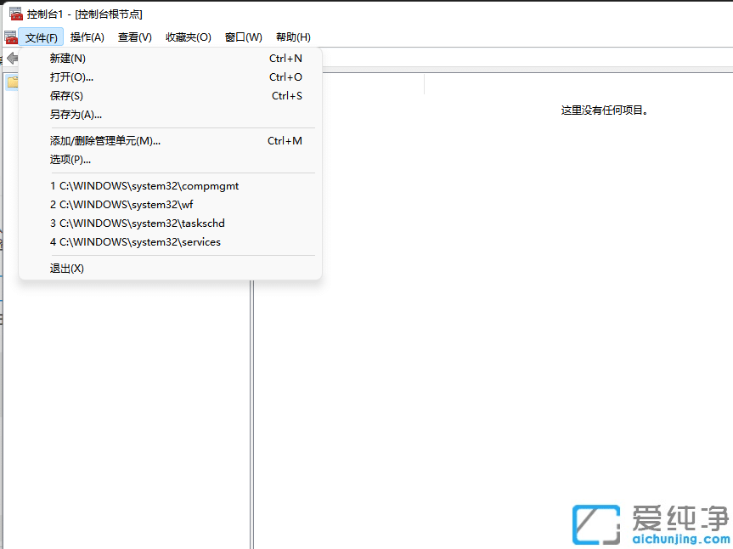Click the MMC console icon in title bar

click(x=14, y=13)
